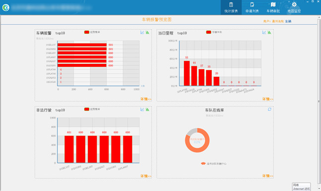Toggle the 当日里程 chart legend series
The height and width of the screenshot is (191, 321).
pyautogui.click(x=214, y=32)
